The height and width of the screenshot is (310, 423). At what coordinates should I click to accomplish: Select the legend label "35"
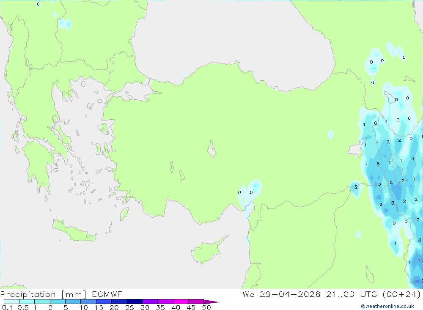pyautogui.click(x=160, y=307)
